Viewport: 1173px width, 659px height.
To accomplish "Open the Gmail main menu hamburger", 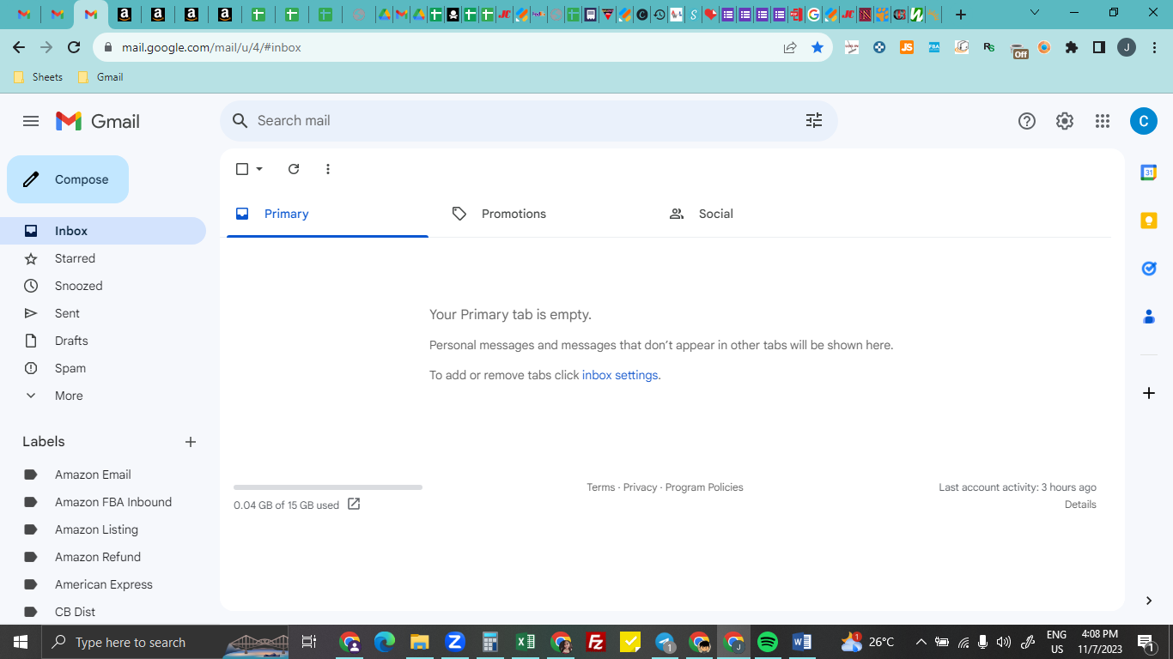I will click(x=31, y=121).
